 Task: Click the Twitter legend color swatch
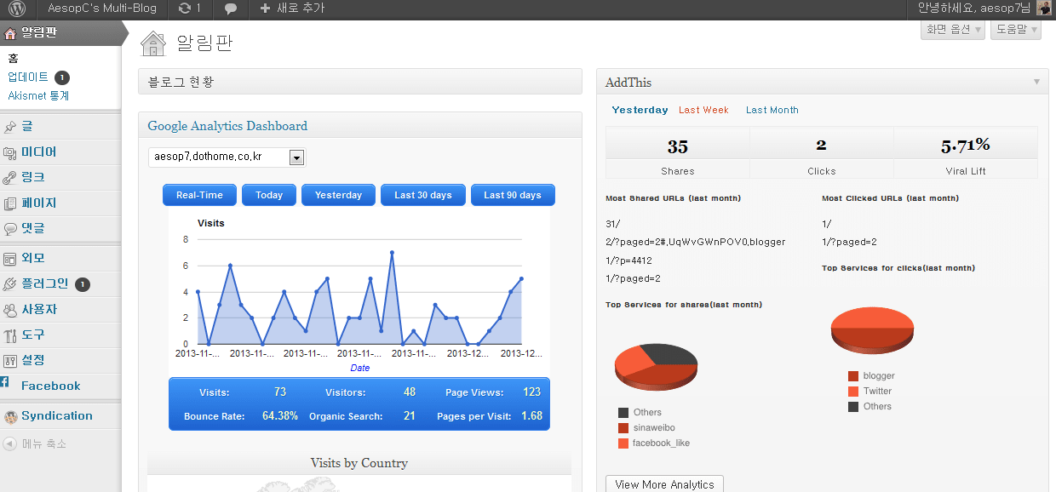point(853,392)
